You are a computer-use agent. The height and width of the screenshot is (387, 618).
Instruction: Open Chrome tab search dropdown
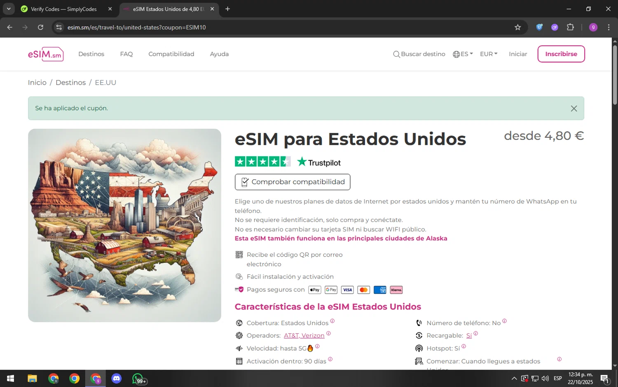9,9
